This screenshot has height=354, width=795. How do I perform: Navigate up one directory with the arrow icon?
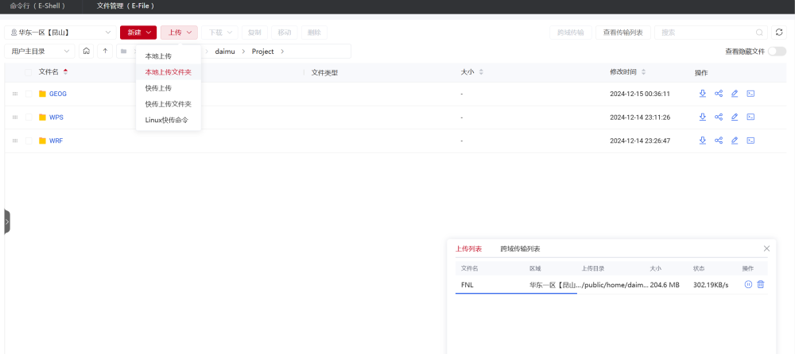[106, 51]
